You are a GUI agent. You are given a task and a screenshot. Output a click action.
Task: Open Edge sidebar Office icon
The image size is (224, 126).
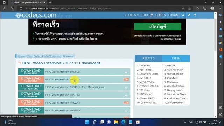[x=221, y=50]
